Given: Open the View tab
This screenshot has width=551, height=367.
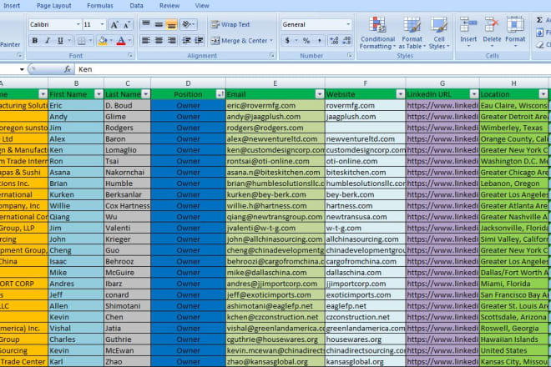Looking at the screenshot, I should pos(202,6).
